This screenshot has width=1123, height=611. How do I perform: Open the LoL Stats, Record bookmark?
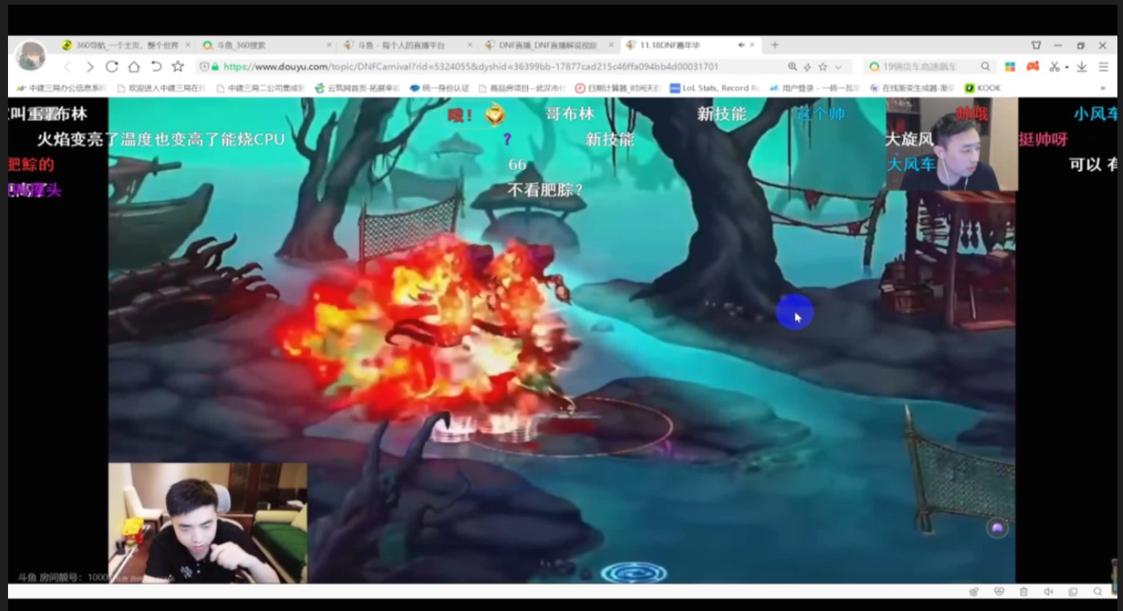click(714, 88)
